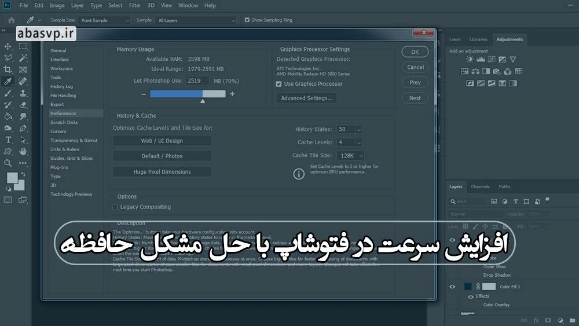Open Advanced Settings for graphics processor
The image size is (579, 326).
pyautogui.click(x=306, y=98)
